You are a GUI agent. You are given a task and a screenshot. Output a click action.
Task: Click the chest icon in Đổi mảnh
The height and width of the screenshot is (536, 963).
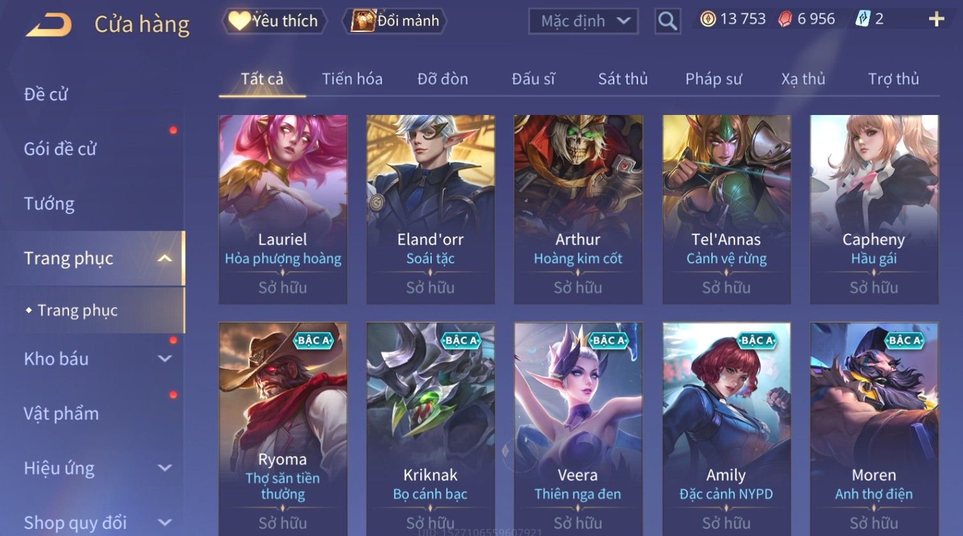click(x=363, y=20)
